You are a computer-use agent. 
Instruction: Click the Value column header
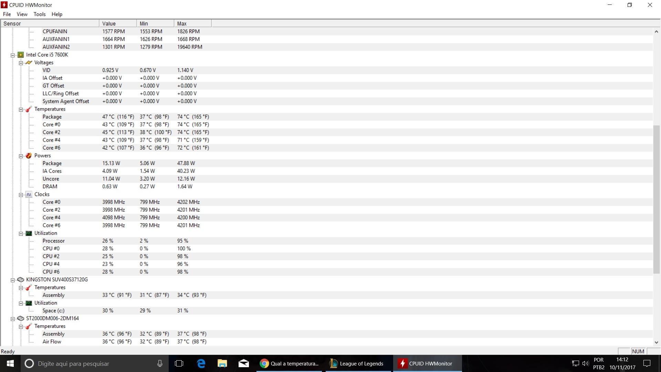[118, 23]
